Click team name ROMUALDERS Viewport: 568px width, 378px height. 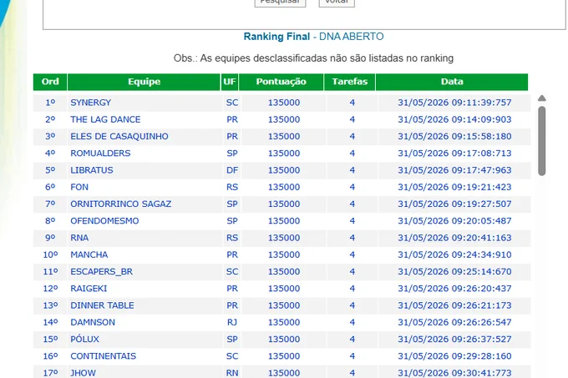pos(100,154)
